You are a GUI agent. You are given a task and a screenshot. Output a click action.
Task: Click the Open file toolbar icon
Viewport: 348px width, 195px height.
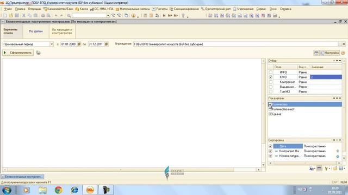(x=11, y=16)
